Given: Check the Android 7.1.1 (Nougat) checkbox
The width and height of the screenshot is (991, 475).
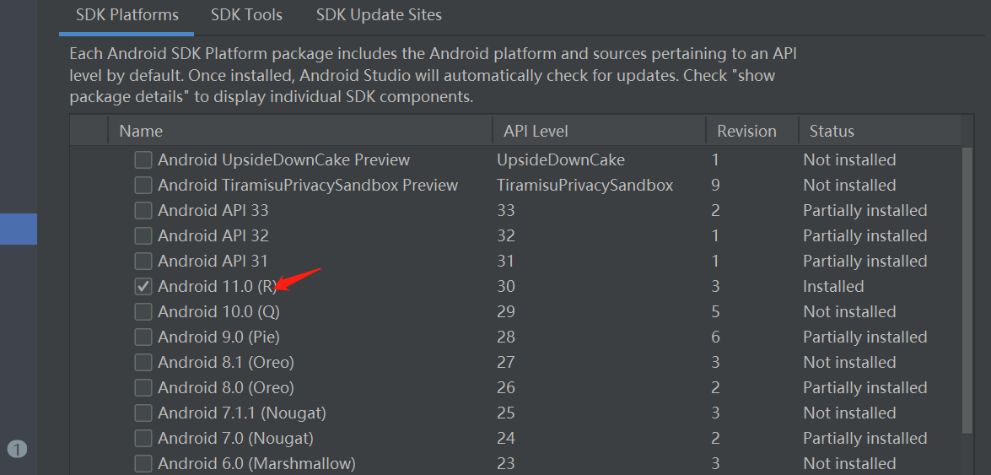Looking at the screenshot, I should click(143, 413).
